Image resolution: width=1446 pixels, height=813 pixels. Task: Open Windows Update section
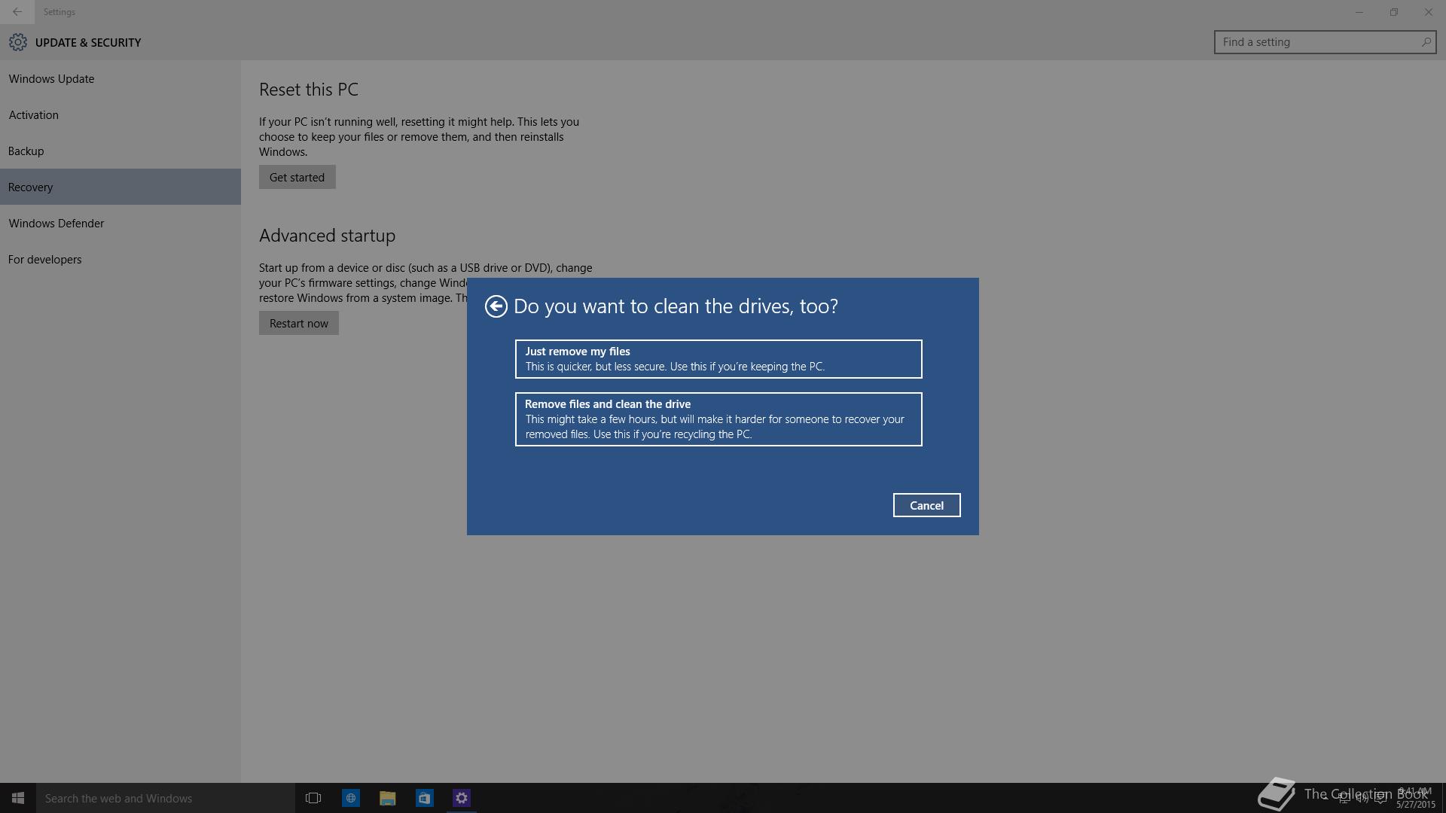pyautogui.click(x=120, y=78)
